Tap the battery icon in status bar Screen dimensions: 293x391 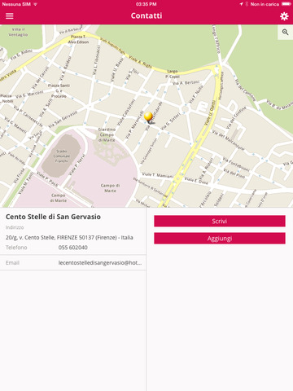[286, 4]
